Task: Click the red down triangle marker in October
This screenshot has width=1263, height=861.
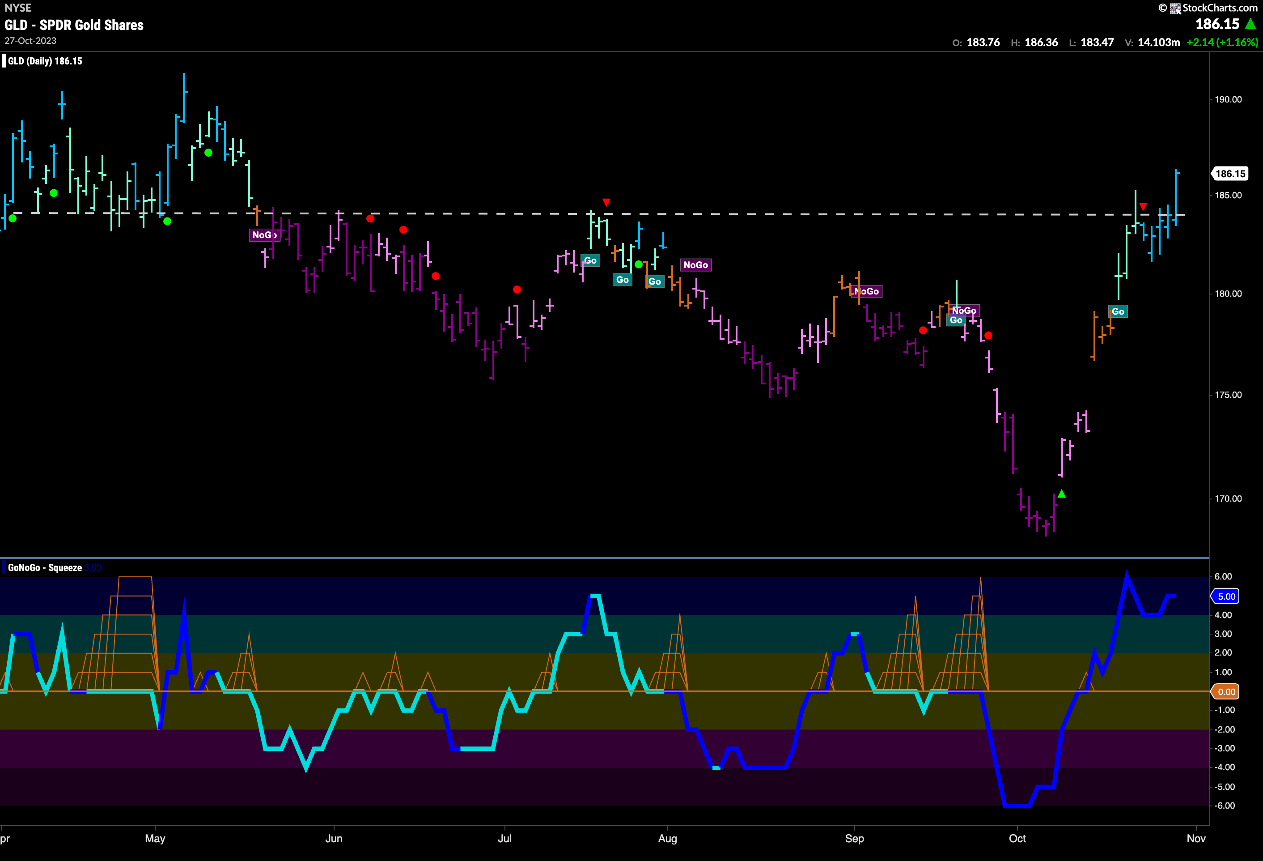Action: [x=1144, y=207]
